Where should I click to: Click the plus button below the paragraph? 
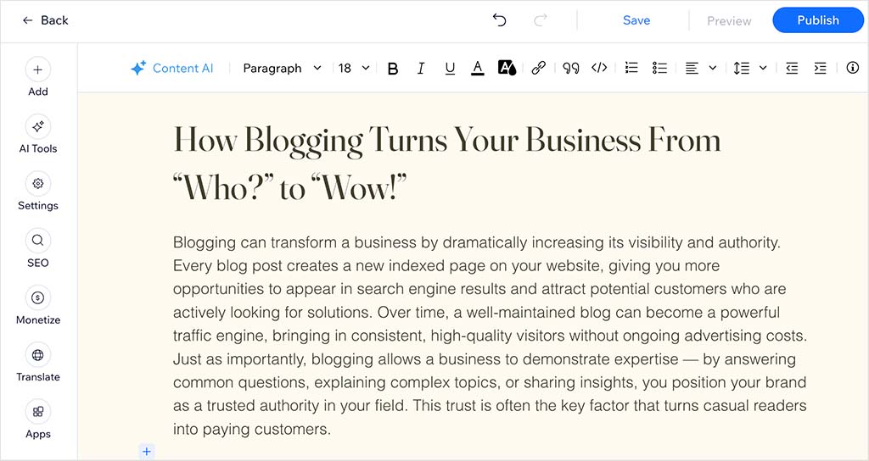(146, 452)
